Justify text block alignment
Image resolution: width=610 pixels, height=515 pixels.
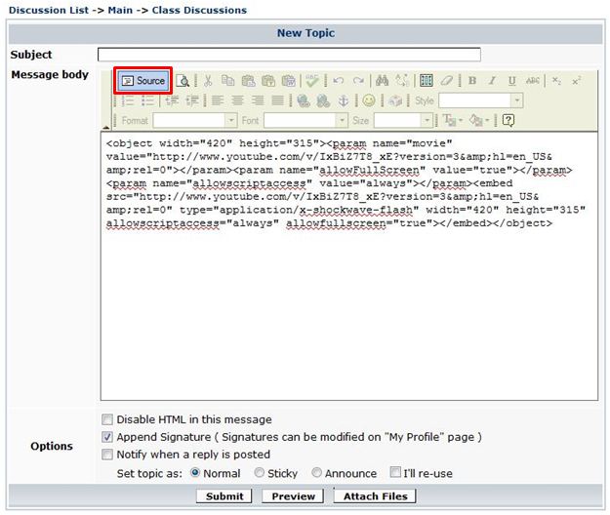pyautogui.click(x=278, y=100)
